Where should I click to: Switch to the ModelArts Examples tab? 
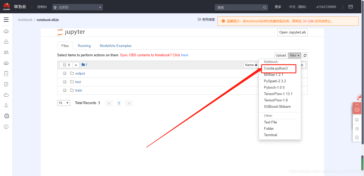click(116, 46)
